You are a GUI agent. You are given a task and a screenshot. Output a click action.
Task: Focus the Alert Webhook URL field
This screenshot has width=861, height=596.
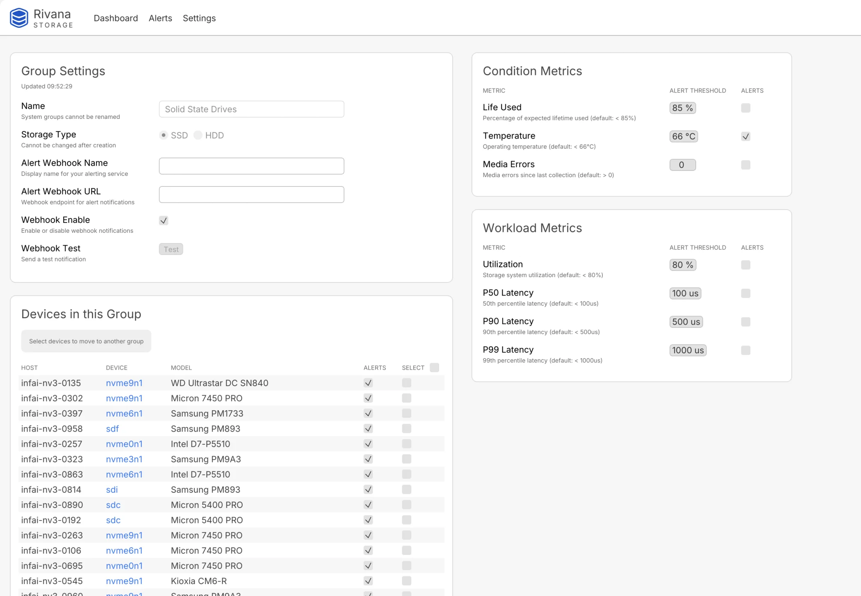click(251, 194)
